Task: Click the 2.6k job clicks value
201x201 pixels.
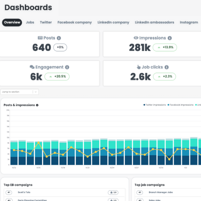Action: (140, 77)
